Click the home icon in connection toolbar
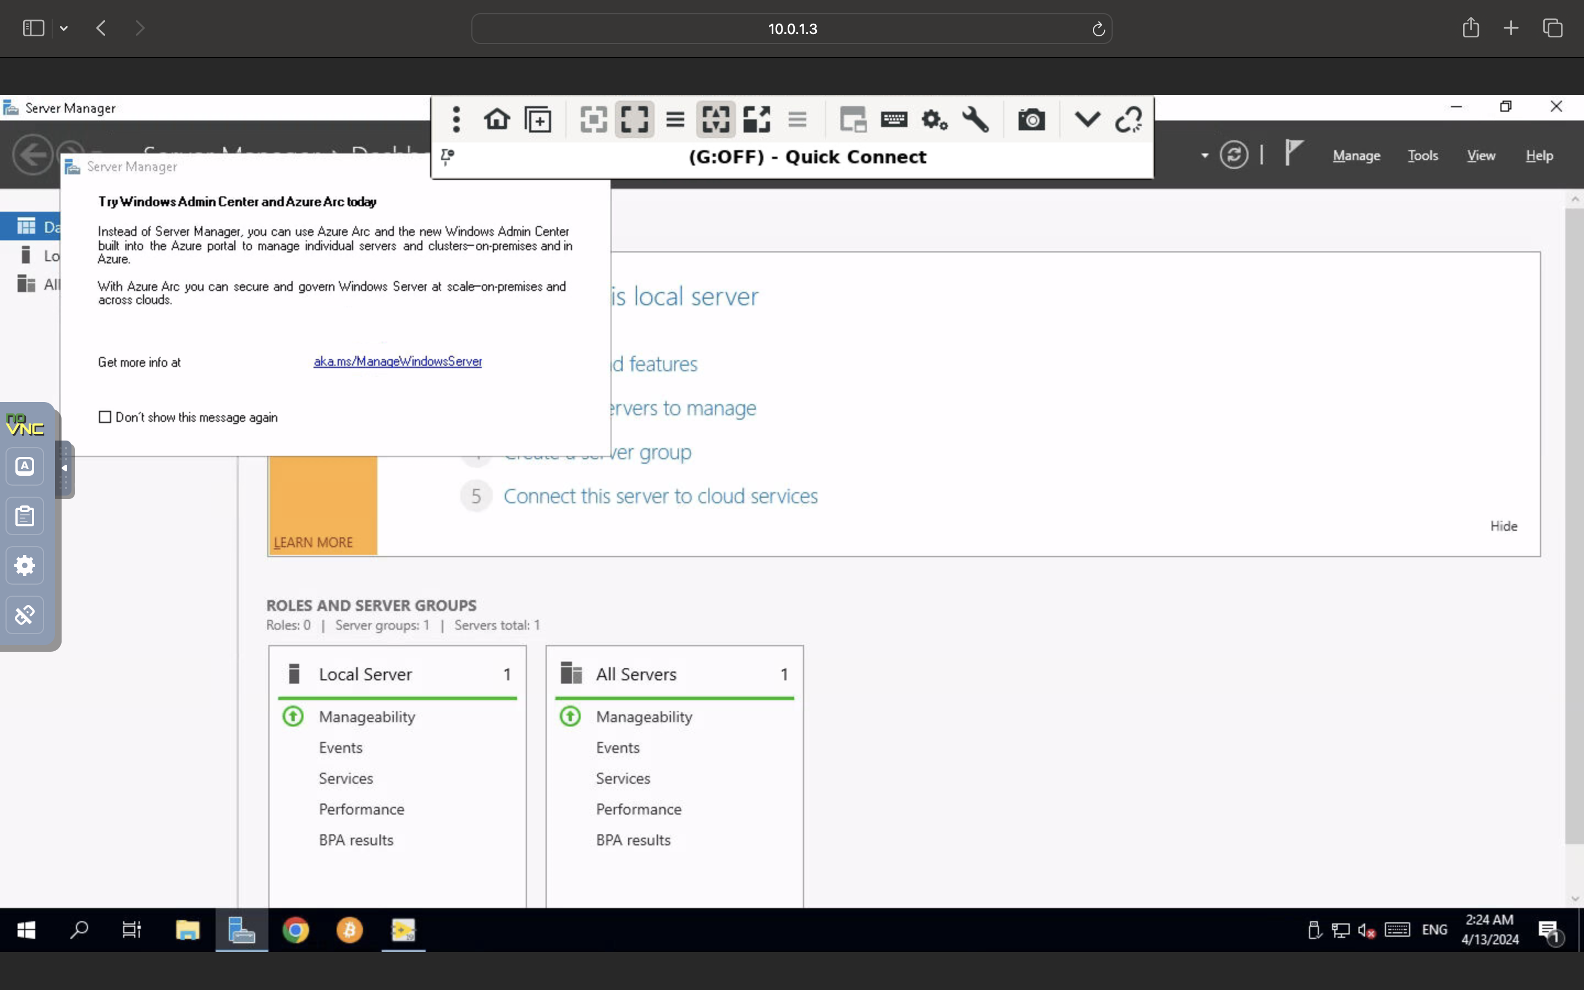Image resolution: width=1584 pixels, height=990 pixels. (497, 120)
